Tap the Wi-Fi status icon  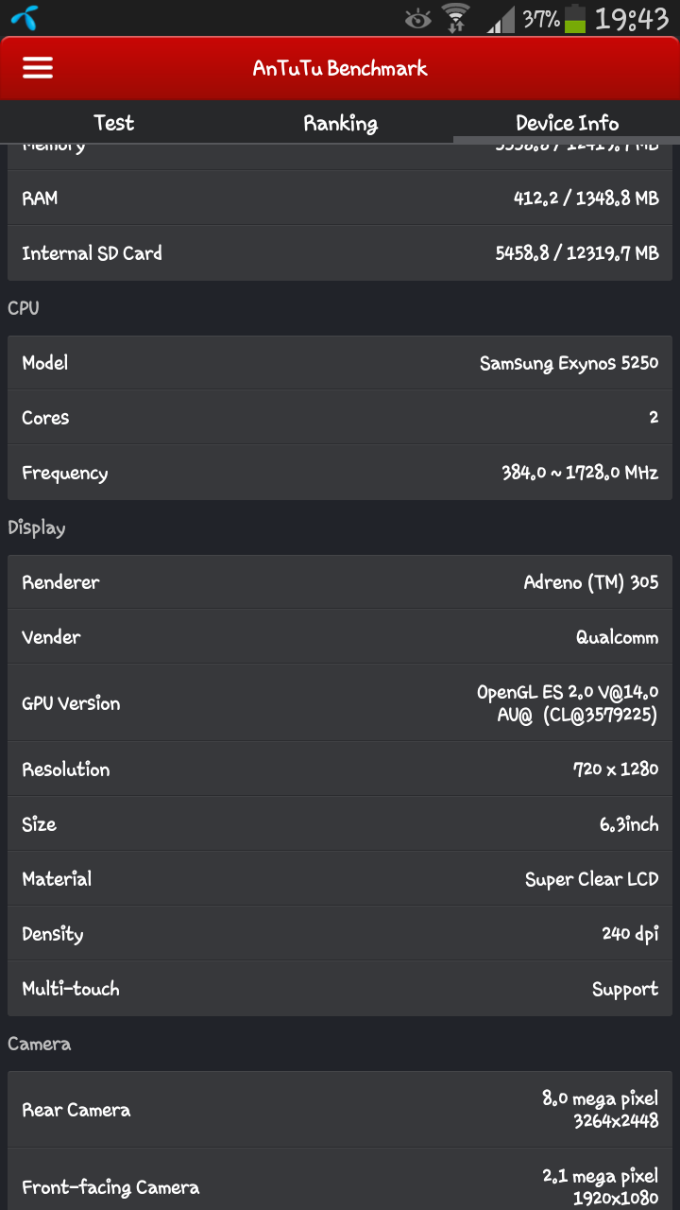(456, 19)
